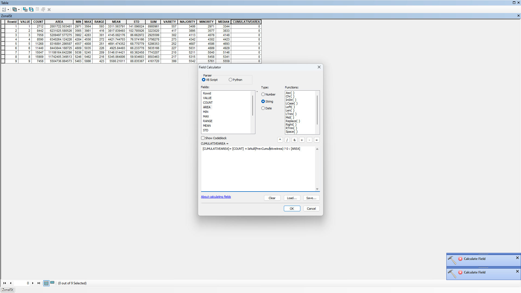The height and width of the screenshot is (293, 521).
Task: Pick Replace( ) function
Action: point(293,121)
